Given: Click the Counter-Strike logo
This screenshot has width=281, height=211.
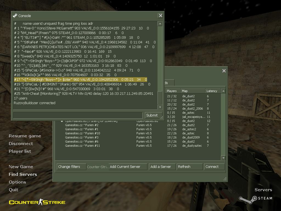Looking at the screenshot, I should (37, 202).
